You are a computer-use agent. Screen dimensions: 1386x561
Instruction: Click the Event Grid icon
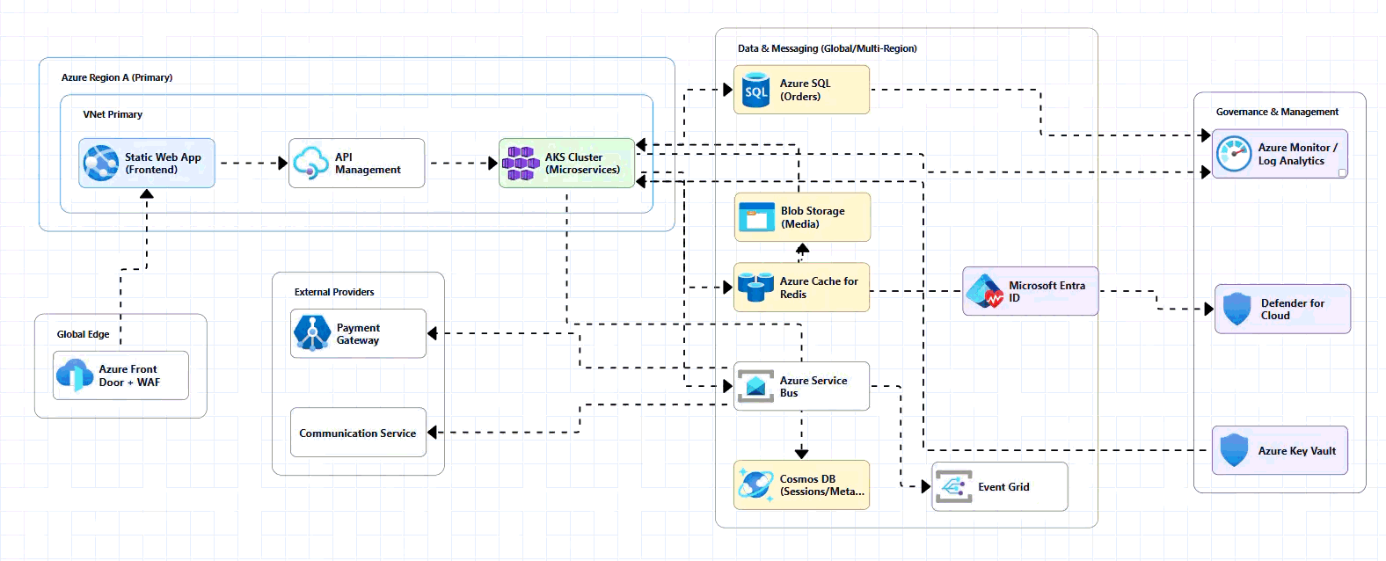pyautogui.click(x=954, y=486)
